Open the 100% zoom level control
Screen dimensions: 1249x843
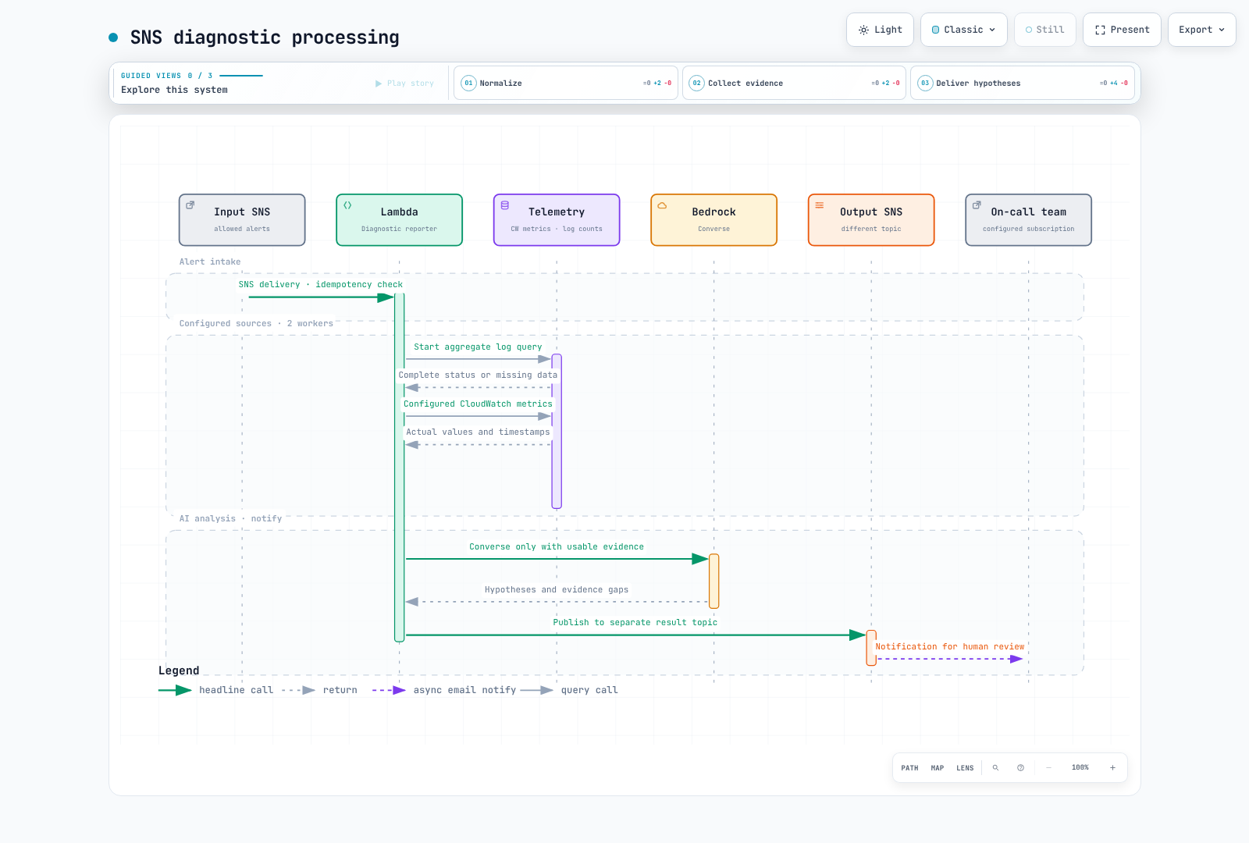pyautogui.click(x=1080, y=768)
